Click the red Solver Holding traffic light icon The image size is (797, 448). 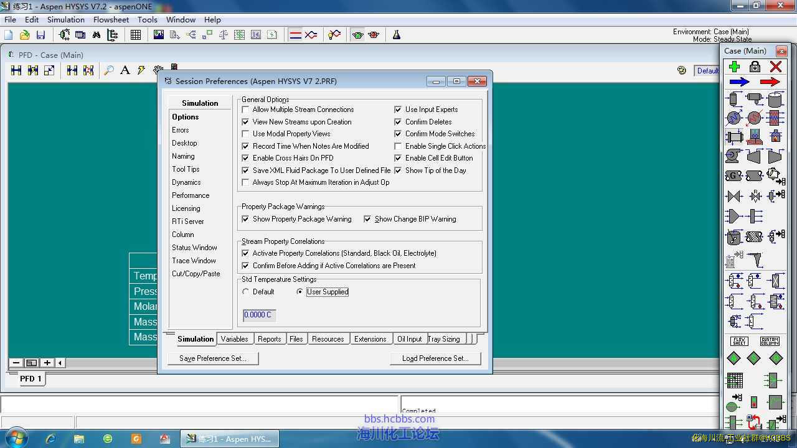coord(374,35)
